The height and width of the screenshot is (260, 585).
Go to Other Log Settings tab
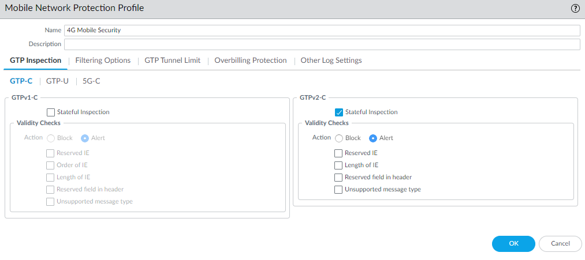coord(331,61)
